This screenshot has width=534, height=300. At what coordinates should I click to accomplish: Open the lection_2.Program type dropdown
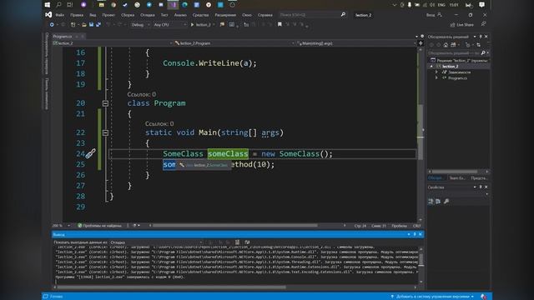(234, 43)
